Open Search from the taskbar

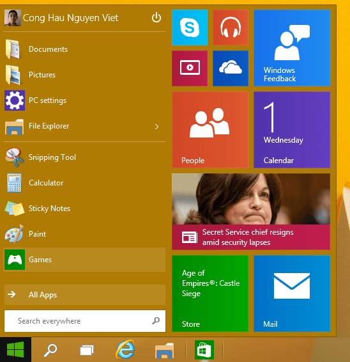[50, 350]
